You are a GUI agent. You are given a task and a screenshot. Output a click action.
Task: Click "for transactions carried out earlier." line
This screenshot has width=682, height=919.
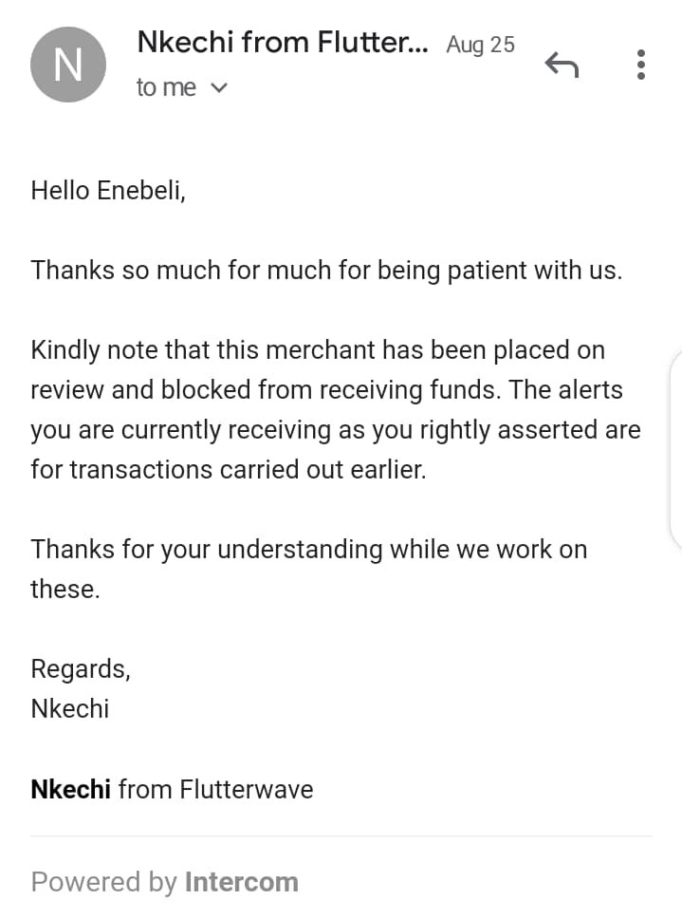pyautogui.click(x=228, y=469)
